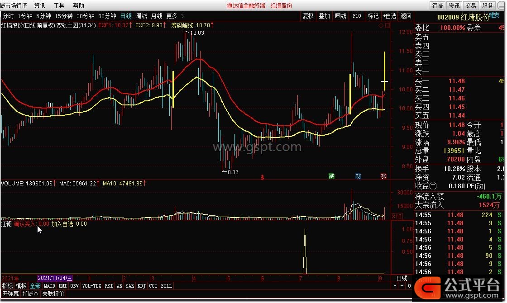Image resolution: width=507 pixels, height=303 pixels.
Task: Select the 60分钟 period
Action: point(107,16)
